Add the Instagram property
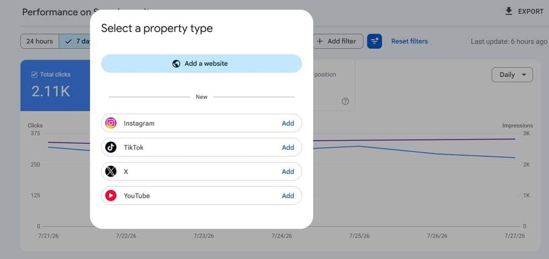 pos(288,123)
